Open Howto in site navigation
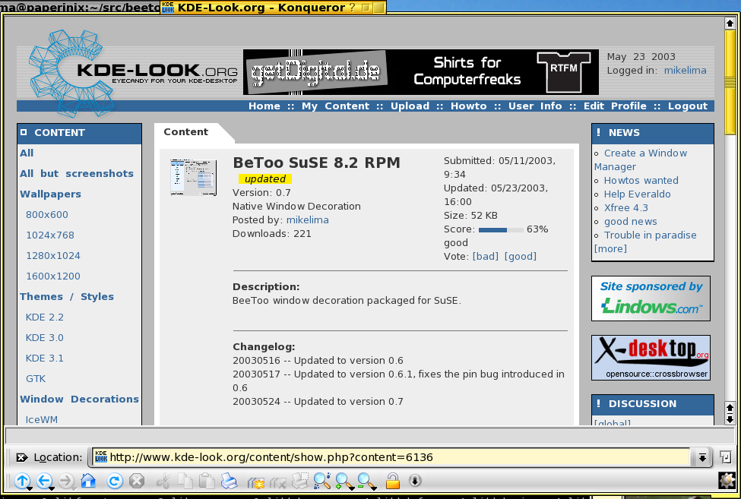Viewport: 741px width, 499px height. (x=468, y=106)
